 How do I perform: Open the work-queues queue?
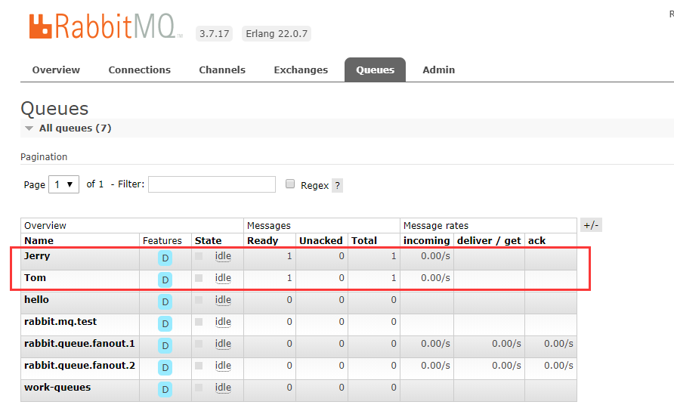(x=57, y=388)
